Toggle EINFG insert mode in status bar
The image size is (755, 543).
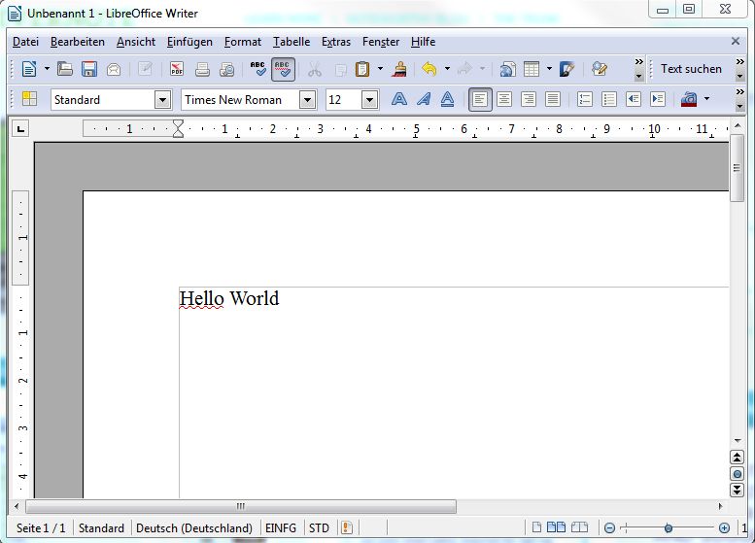click(281, 527)
